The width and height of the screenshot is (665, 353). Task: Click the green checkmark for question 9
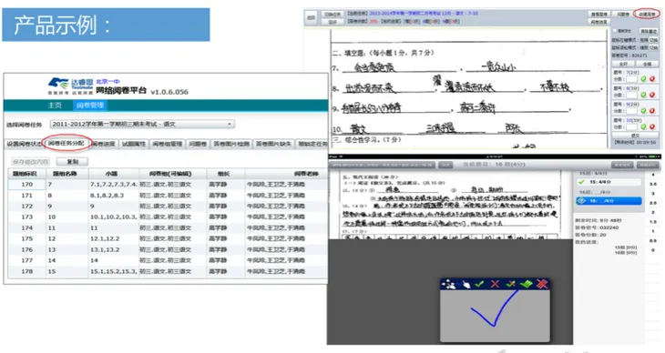click(x=643, y=111)
